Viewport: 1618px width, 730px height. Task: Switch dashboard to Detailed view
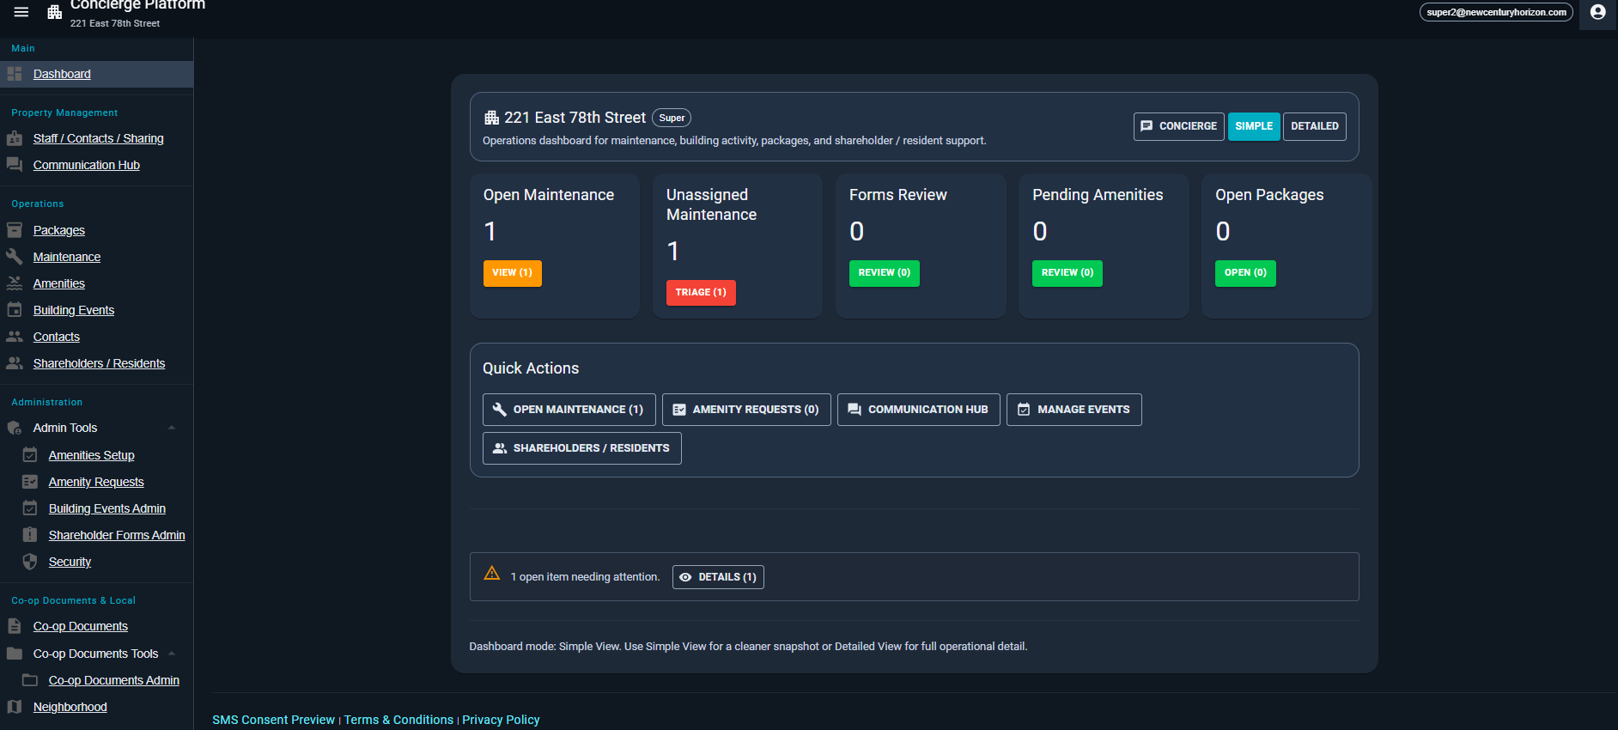click(1315, 126)
